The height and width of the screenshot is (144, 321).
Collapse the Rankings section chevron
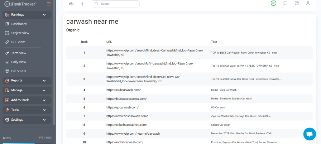(x=44, y=15)
